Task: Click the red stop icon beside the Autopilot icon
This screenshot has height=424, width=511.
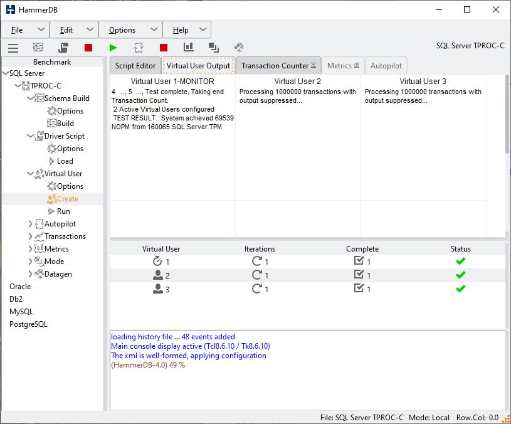Action: 164,48
